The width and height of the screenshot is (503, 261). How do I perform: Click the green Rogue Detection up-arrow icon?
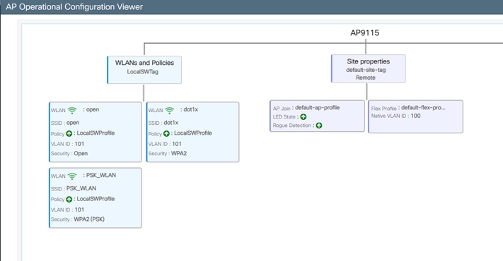[x=319, y=126]
